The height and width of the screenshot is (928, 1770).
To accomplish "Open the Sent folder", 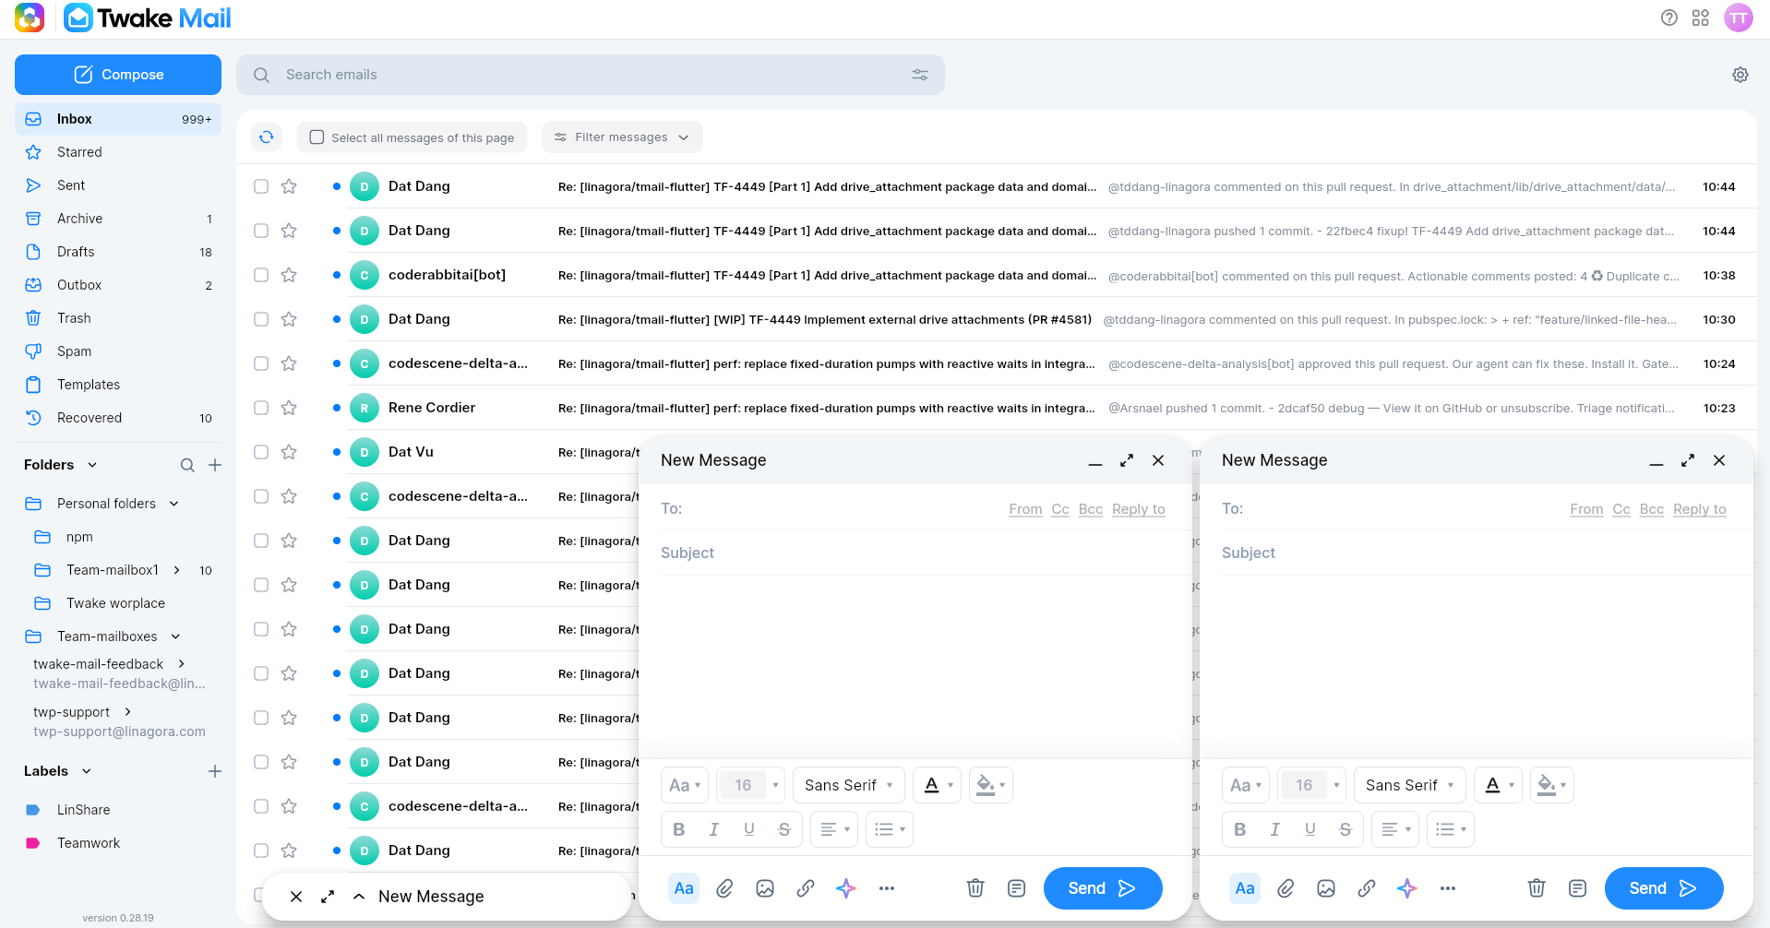I will [x=118, y=185].
